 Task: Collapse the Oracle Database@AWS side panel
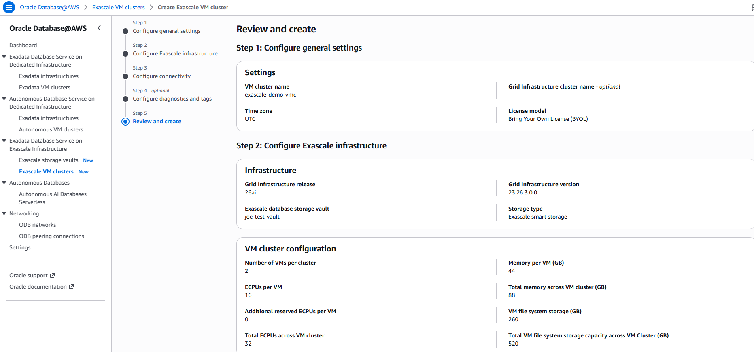[99, 28]
